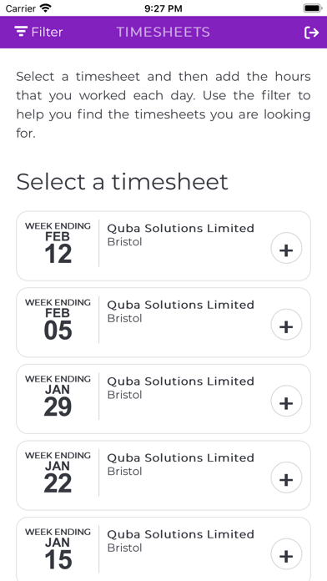The height and width of the screenshot is (581, 327).
Task: Add hours for week ending Feb 12
Action: pos(286,248)
